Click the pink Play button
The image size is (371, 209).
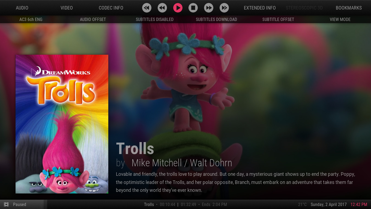[x=178, y=8]
